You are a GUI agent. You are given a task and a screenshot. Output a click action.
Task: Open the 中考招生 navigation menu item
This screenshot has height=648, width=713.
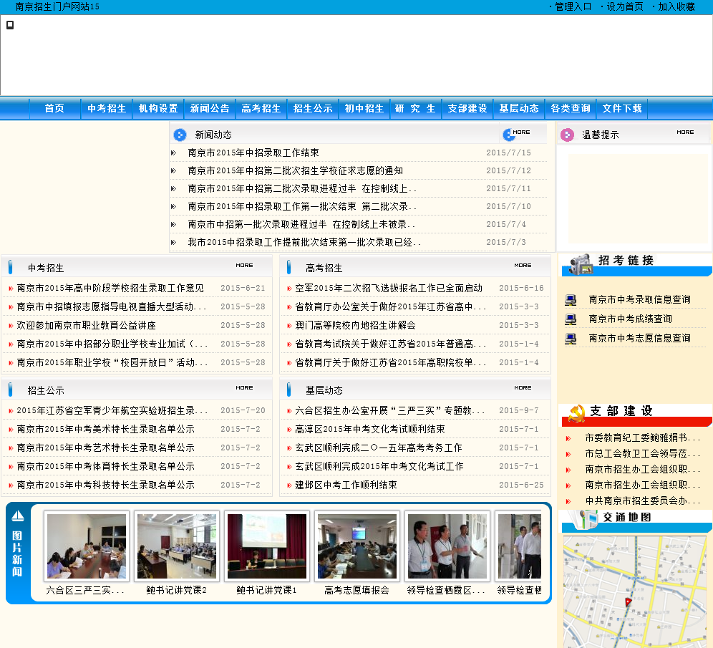pos(107,108)
